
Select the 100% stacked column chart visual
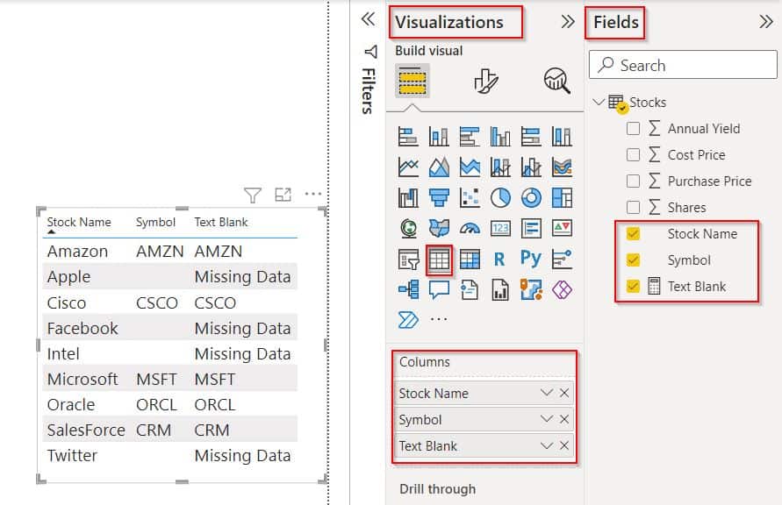562,136
